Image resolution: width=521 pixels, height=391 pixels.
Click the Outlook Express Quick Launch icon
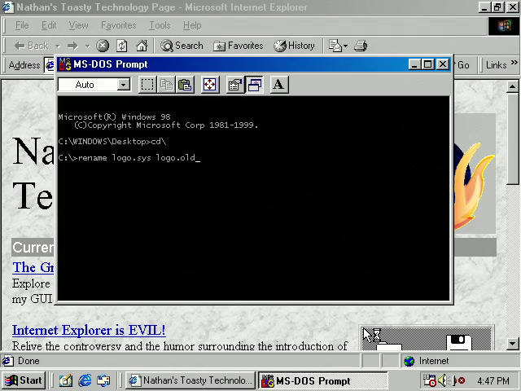[x=103, y=380]
